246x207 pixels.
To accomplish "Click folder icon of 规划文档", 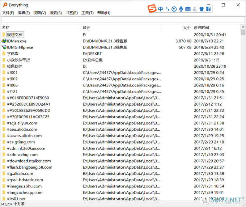I will point(4,34).
